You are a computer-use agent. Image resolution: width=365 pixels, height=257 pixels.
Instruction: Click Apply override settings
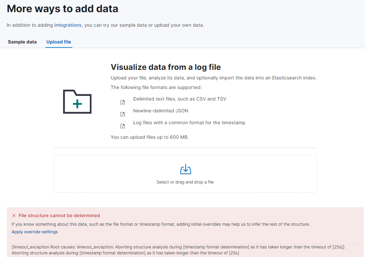[x=35, y=232]
